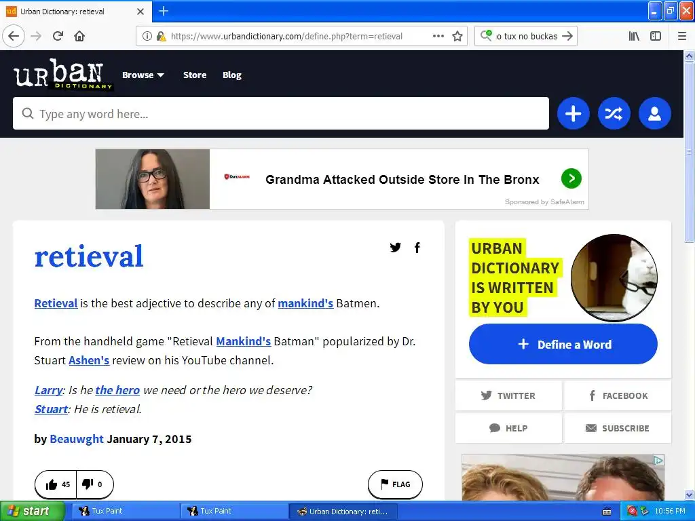The image size is (695, 521).
Task: Click the random word shuffle icon
Action: [x=614, y=113]
